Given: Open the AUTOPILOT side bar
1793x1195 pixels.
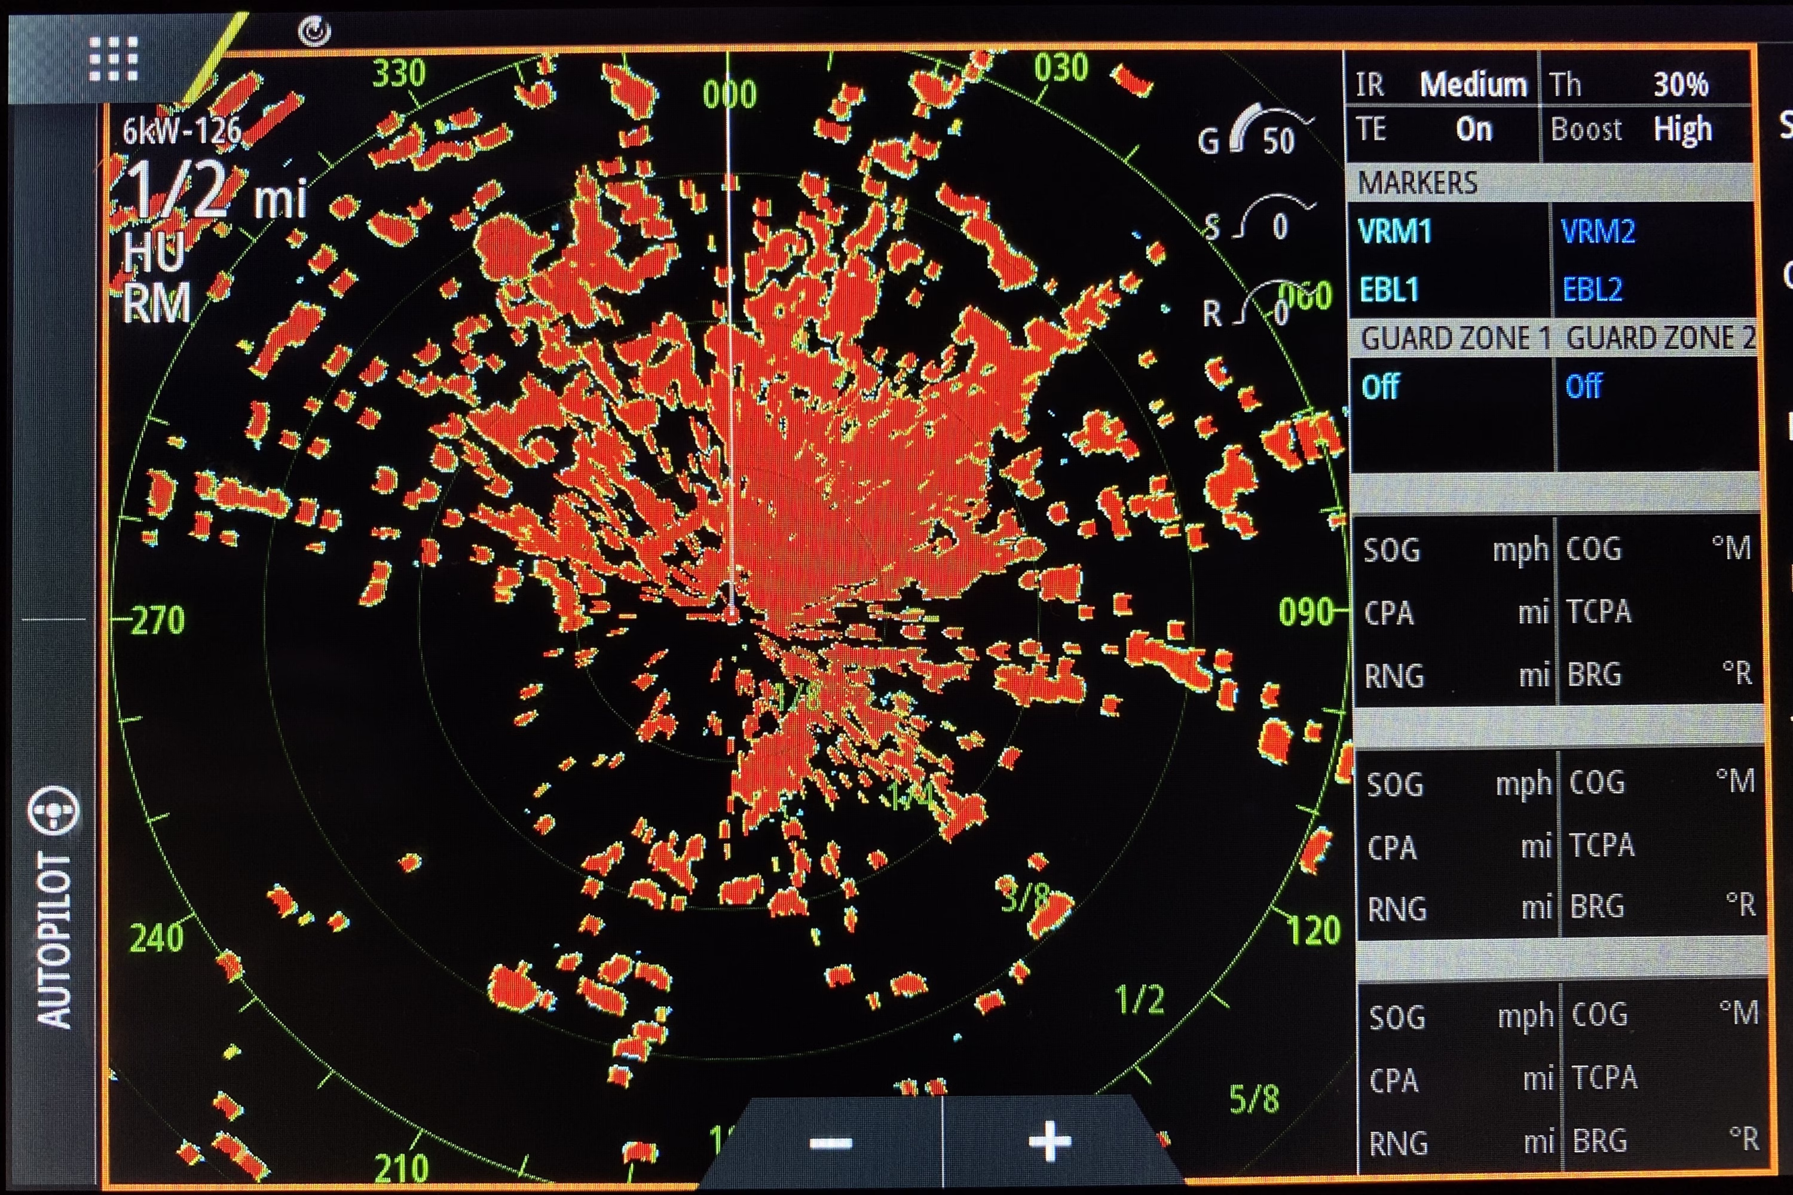Looking at the screenshot, I should point(53,941).
